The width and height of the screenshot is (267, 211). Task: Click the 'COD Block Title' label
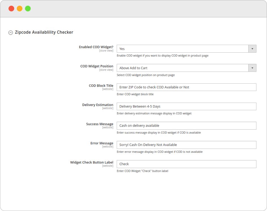(x=101, y=86)
